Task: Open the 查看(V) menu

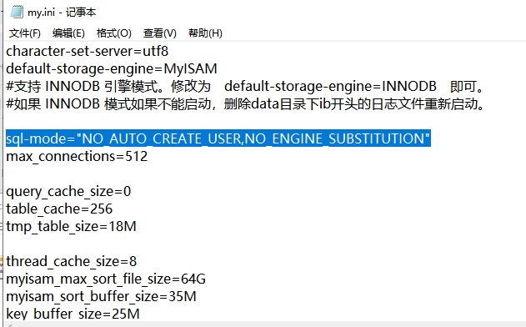Action: (x=160, y=33)
